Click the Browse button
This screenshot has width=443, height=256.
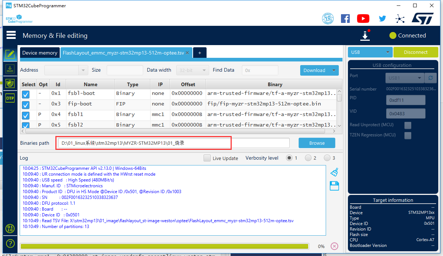point(317,143)
